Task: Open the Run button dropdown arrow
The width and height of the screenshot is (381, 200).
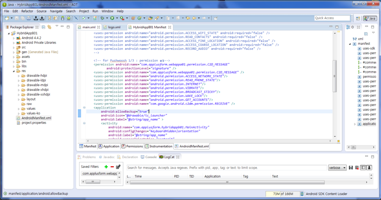Action: point(117,18)
